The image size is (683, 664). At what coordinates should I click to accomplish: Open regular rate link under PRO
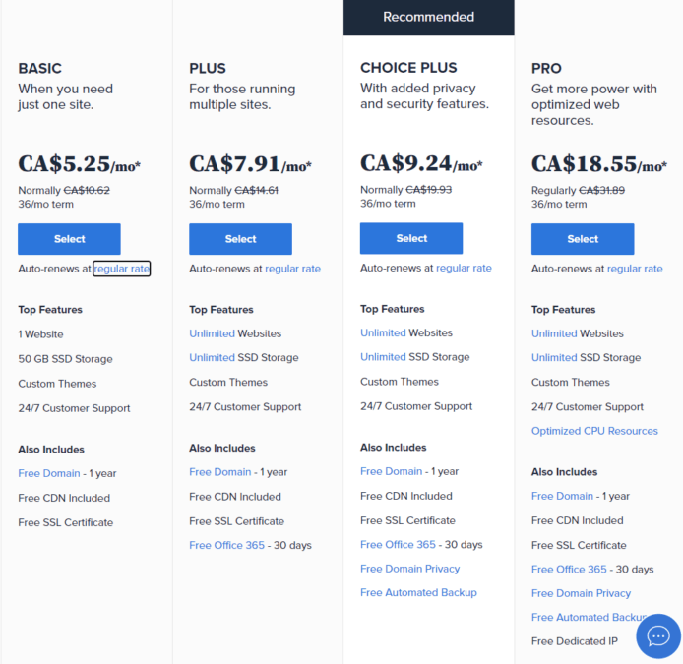pos(635,269)
